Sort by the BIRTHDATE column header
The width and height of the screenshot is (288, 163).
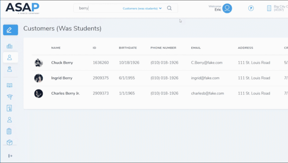128,48
